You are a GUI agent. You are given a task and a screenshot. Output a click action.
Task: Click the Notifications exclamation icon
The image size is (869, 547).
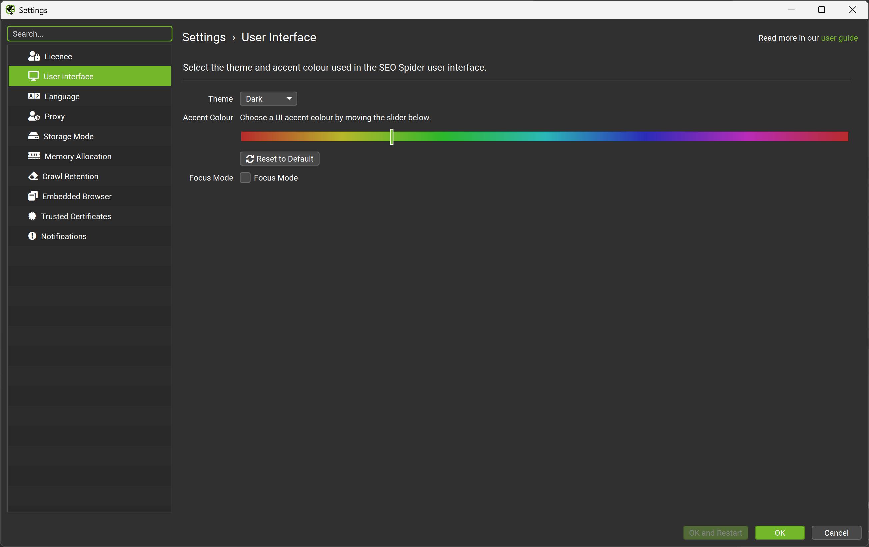tap(32, 236)
